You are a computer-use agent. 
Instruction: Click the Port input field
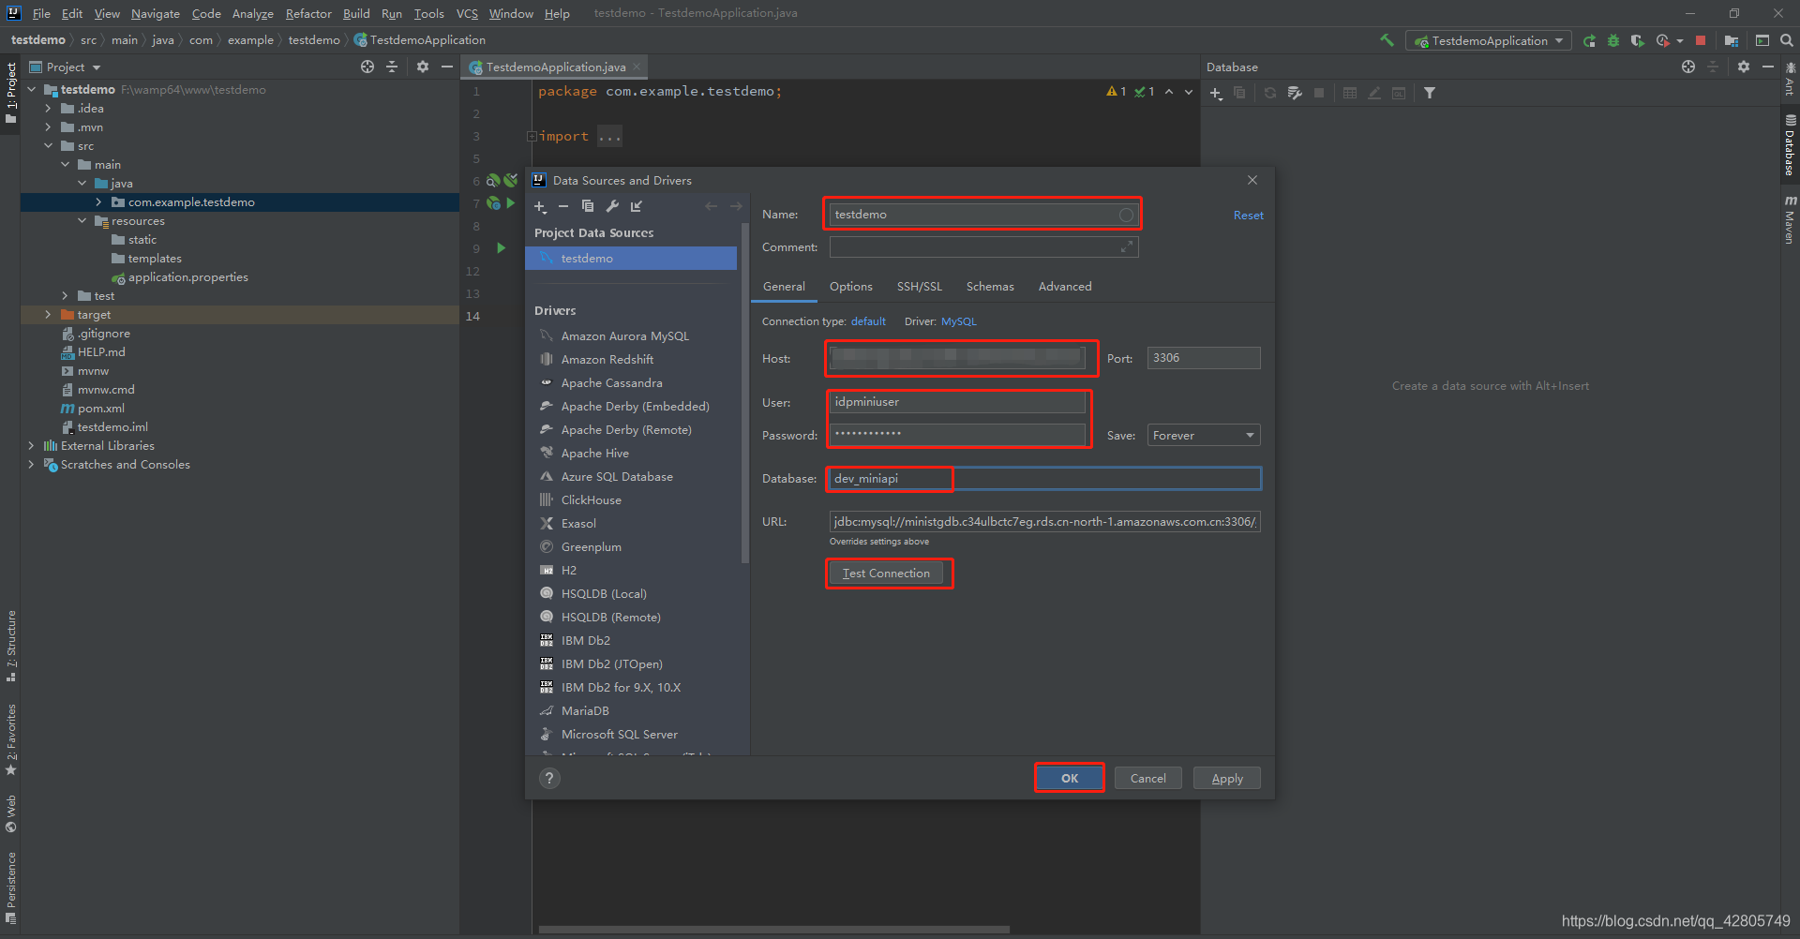click(1204, 358)
